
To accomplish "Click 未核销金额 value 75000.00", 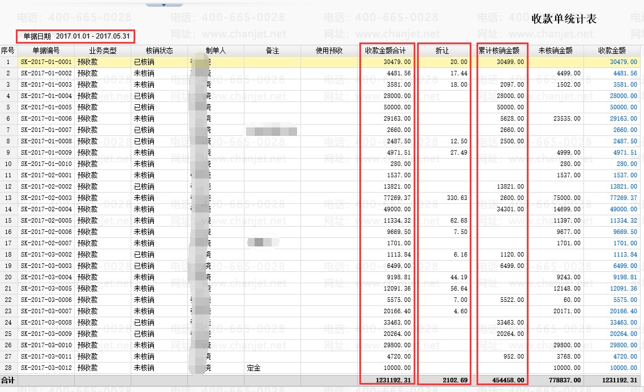I will tap(567, 198).
